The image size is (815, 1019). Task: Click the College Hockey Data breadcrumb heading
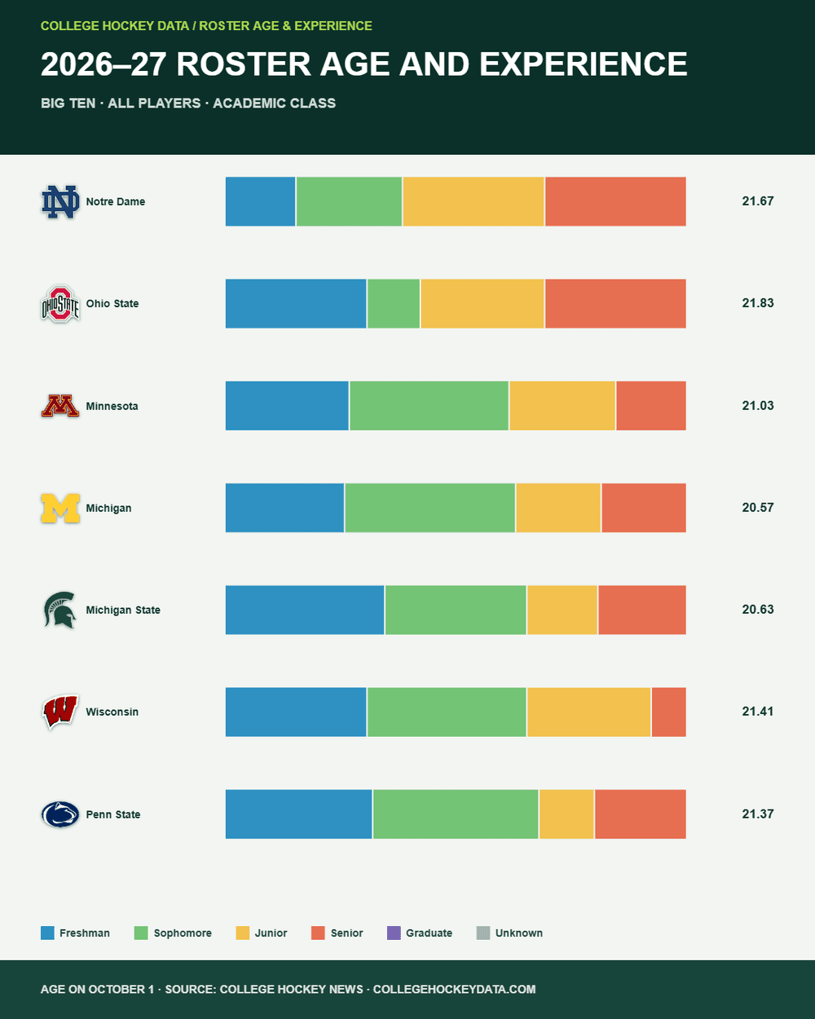point(115,26)
